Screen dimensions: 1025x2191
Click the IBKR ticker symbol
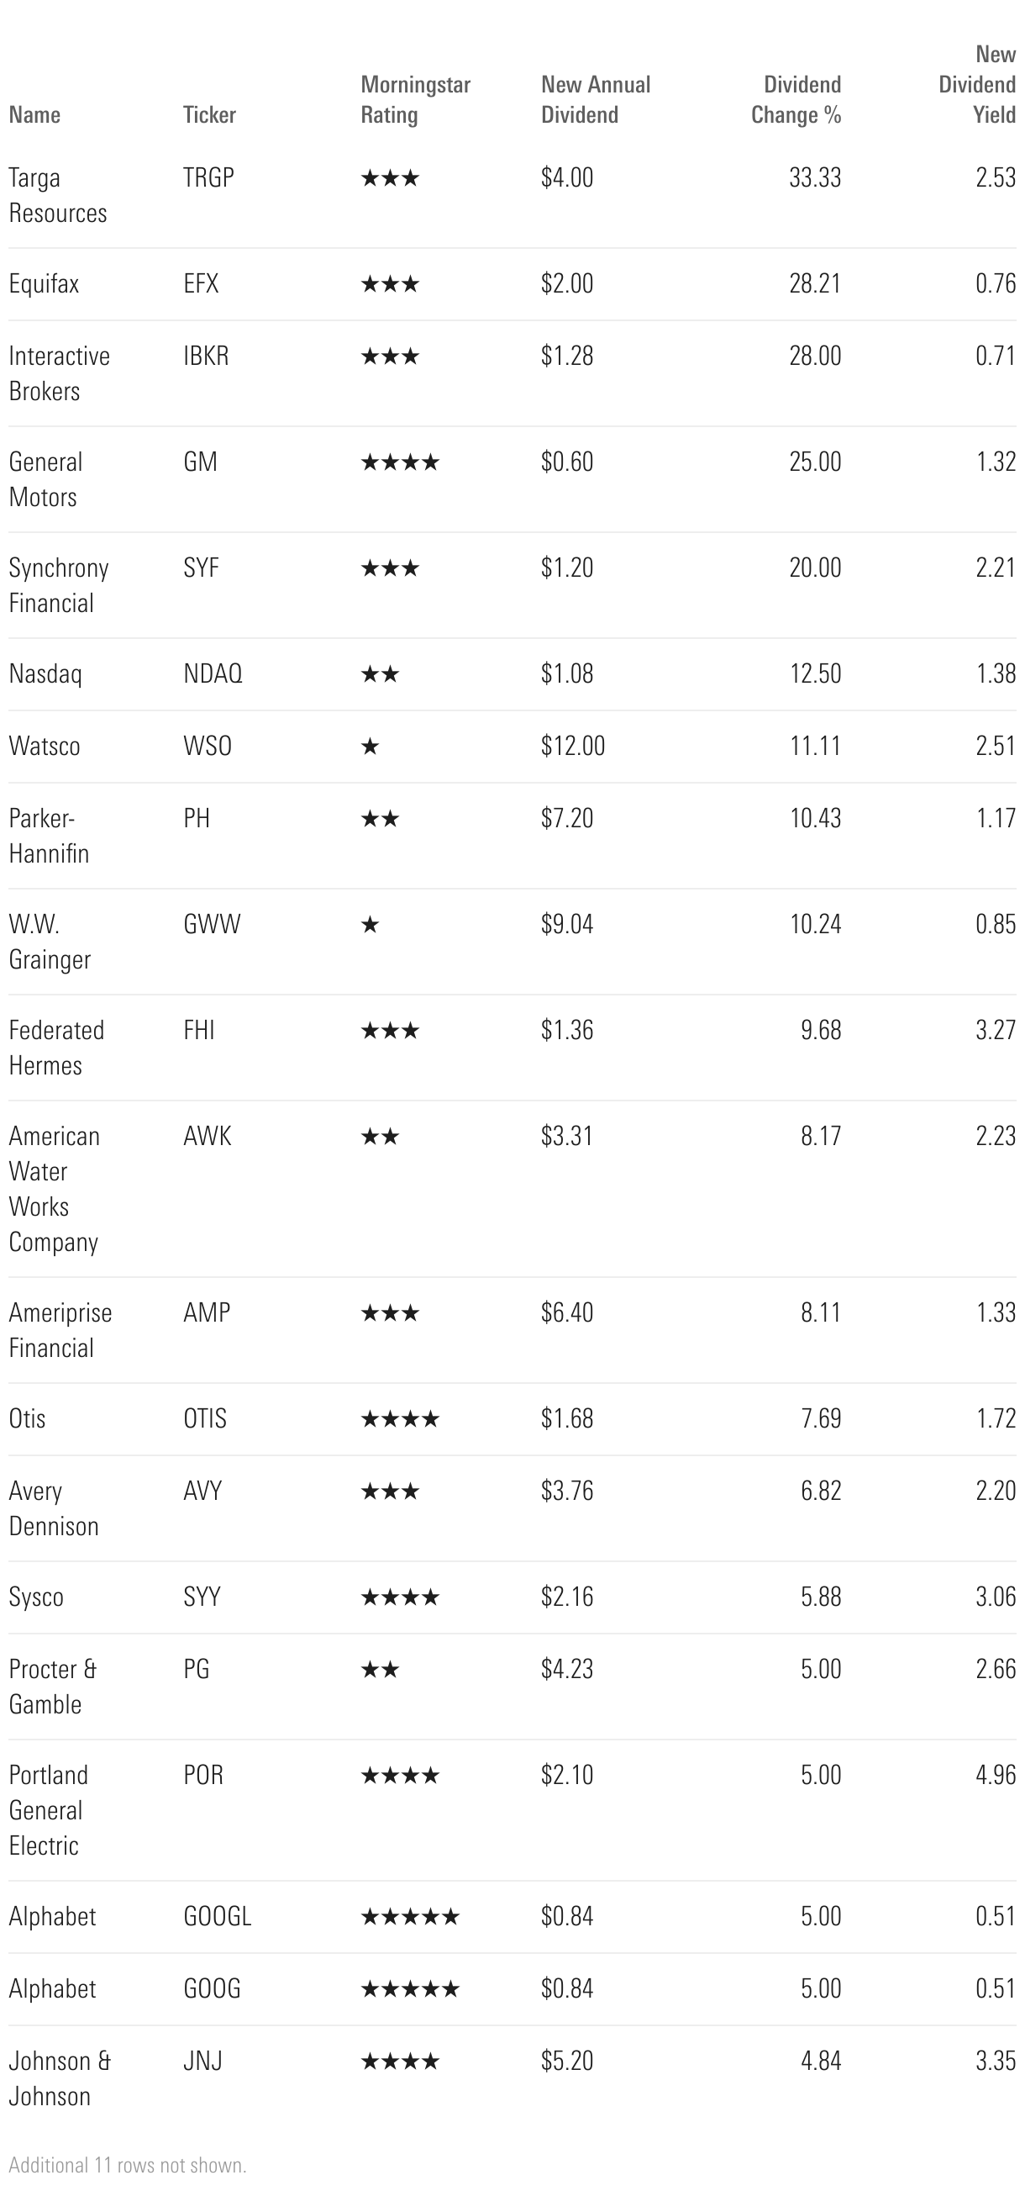[207, 356]
